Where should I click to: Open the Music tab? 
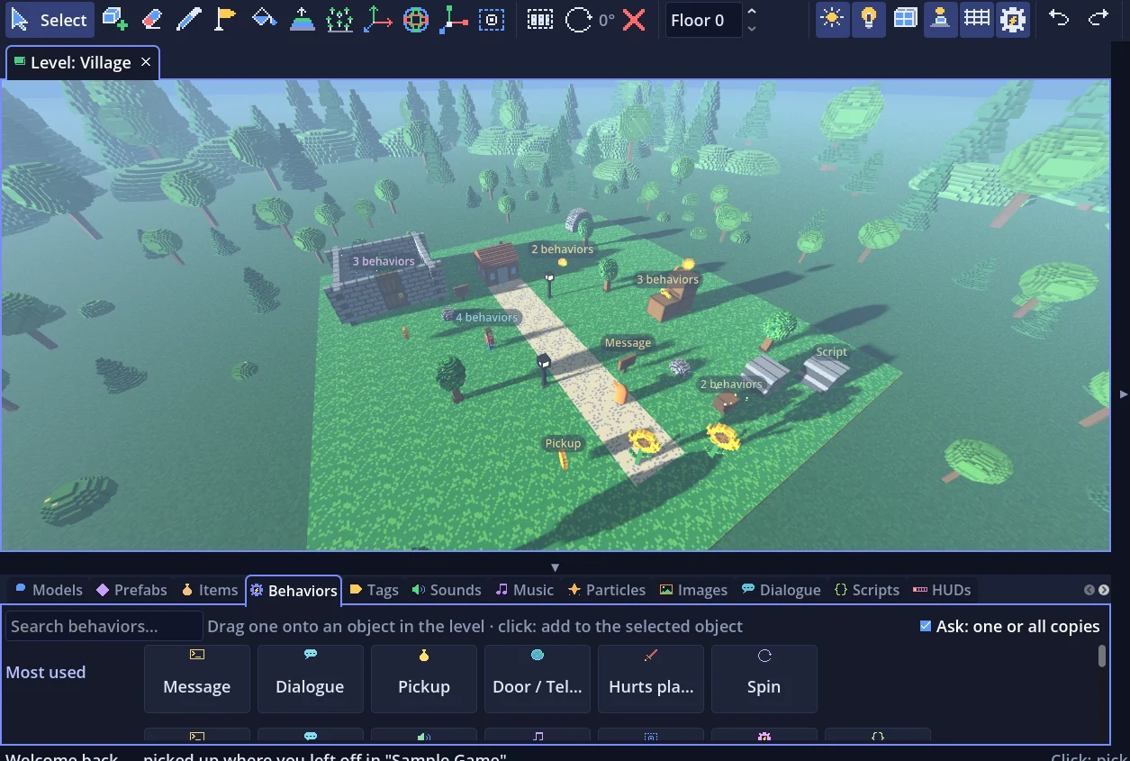(x=525, y=590)
